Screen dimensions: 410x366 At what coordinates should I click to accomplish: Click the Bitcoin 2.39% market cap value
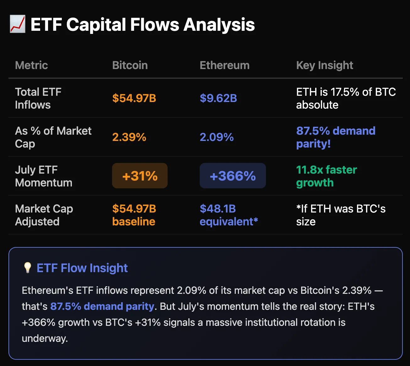pyautogui.click(x=129, y=137)
